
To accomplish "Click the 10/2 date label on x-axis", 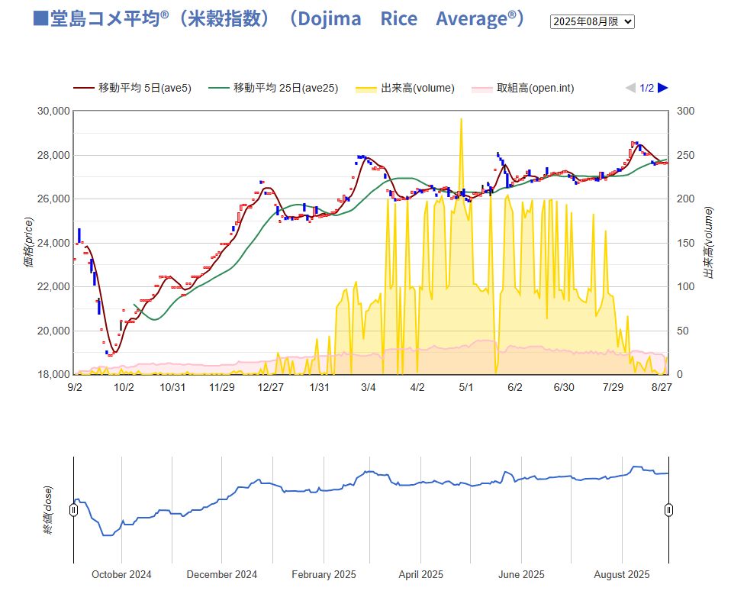I will click(x=124, y=387).
